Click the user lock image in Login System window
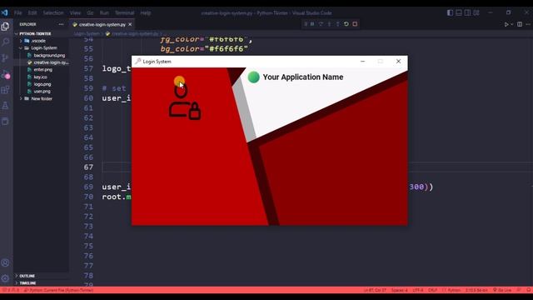The height and width of the screenshot is (300, 533). (185, 102)
